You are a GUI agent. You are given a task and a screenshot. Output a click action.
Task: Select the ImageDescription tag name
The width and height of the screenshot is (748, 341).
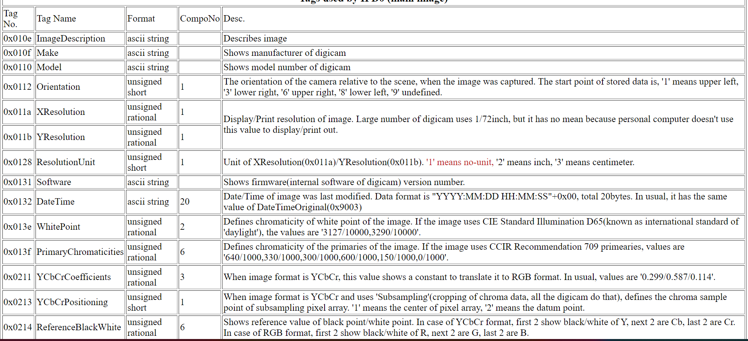pos(71,39)
